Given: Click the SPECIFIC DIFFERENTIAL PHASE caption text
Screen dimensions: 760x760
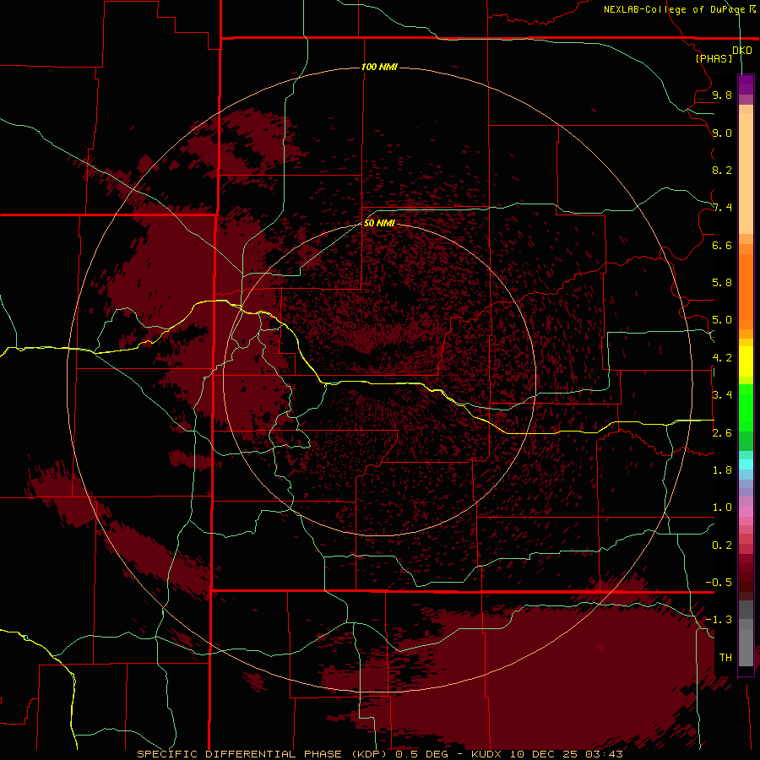Looking at the screenshot, I should click(240, 754).
